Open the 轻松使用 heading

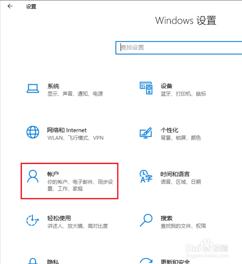pos(59,218)
